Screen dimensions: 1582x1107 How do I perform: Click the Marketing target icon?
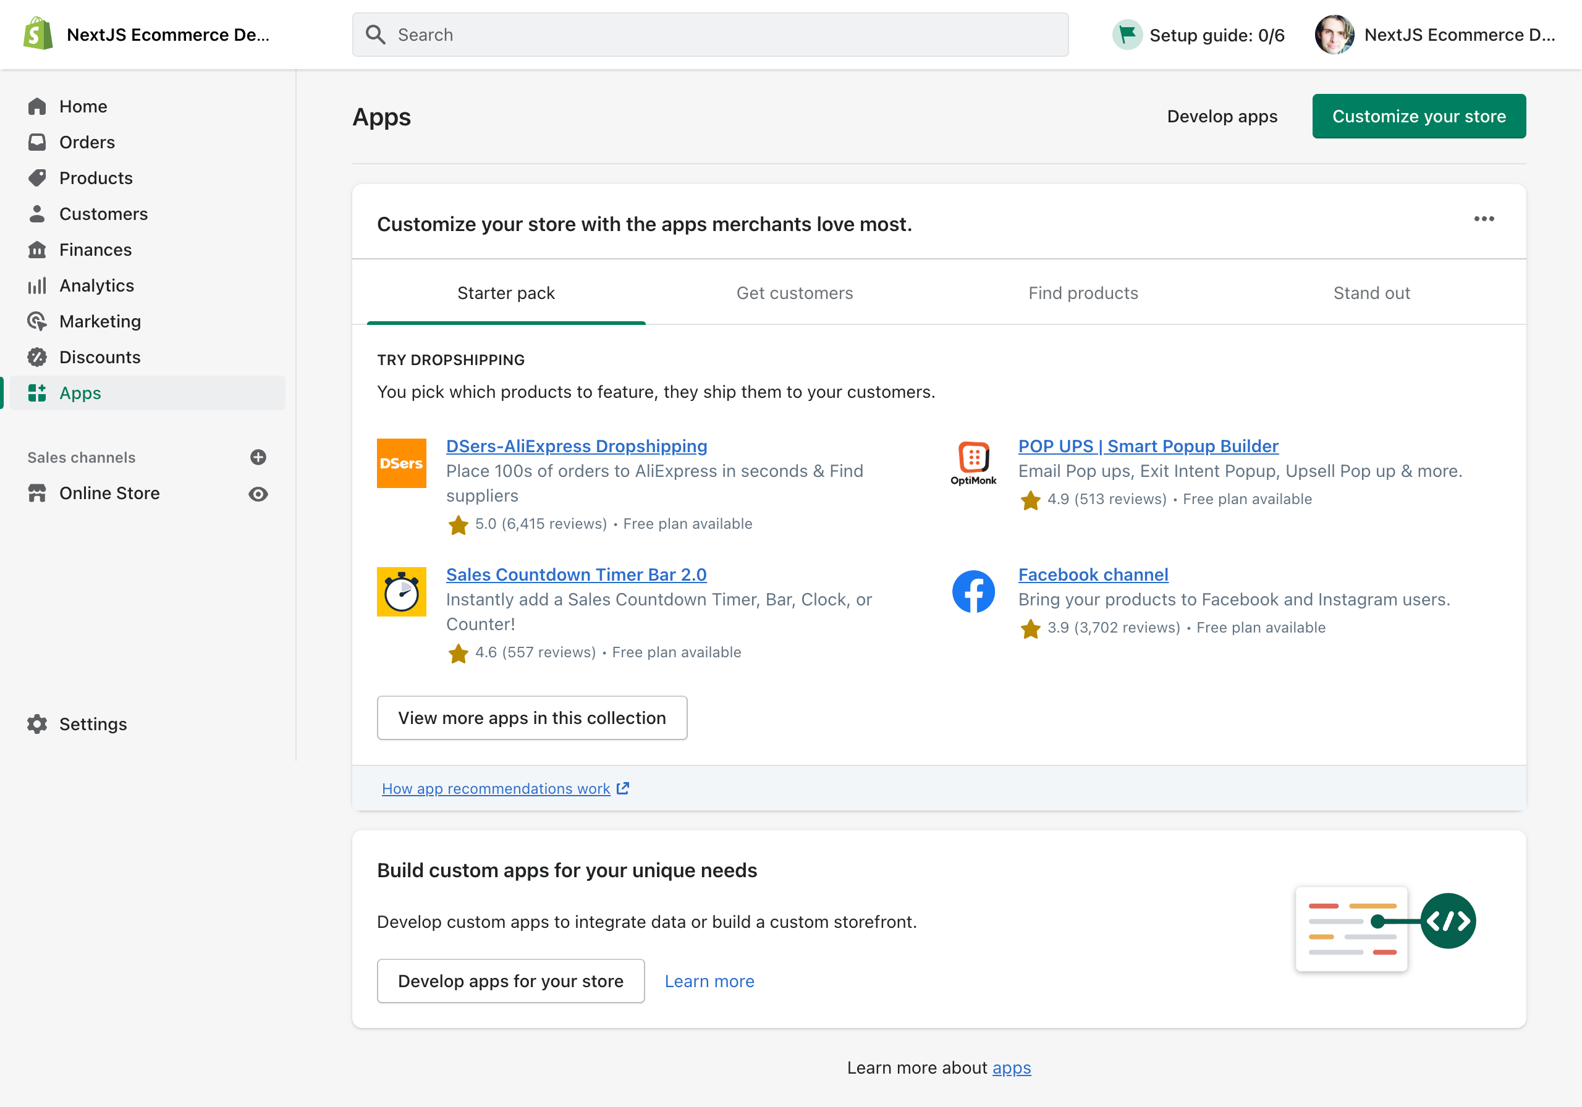point(37,321)
